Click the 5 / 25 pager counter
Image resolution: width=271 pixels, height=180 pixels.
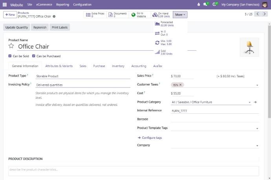point(249,14)
